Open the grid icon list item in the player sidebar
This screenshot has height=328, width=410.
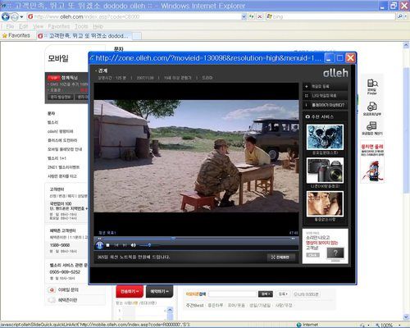[x=325, y=96]
